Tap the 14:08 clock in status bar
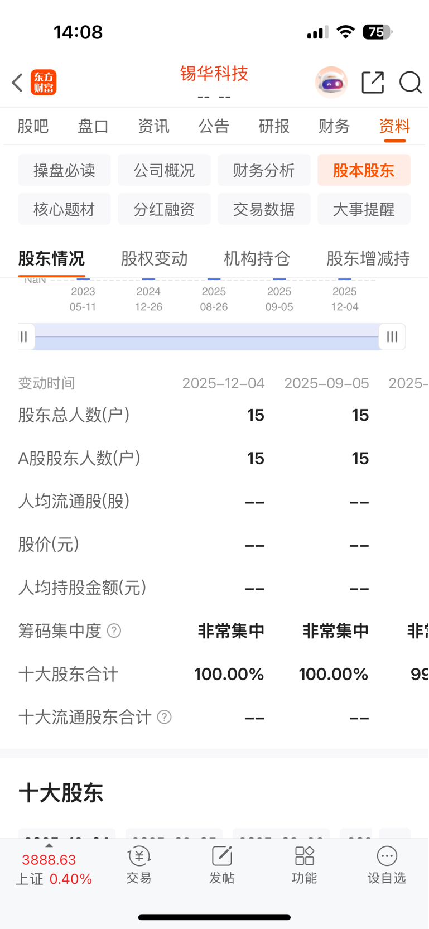Screen dimensions: 429x929 (78, 32)
